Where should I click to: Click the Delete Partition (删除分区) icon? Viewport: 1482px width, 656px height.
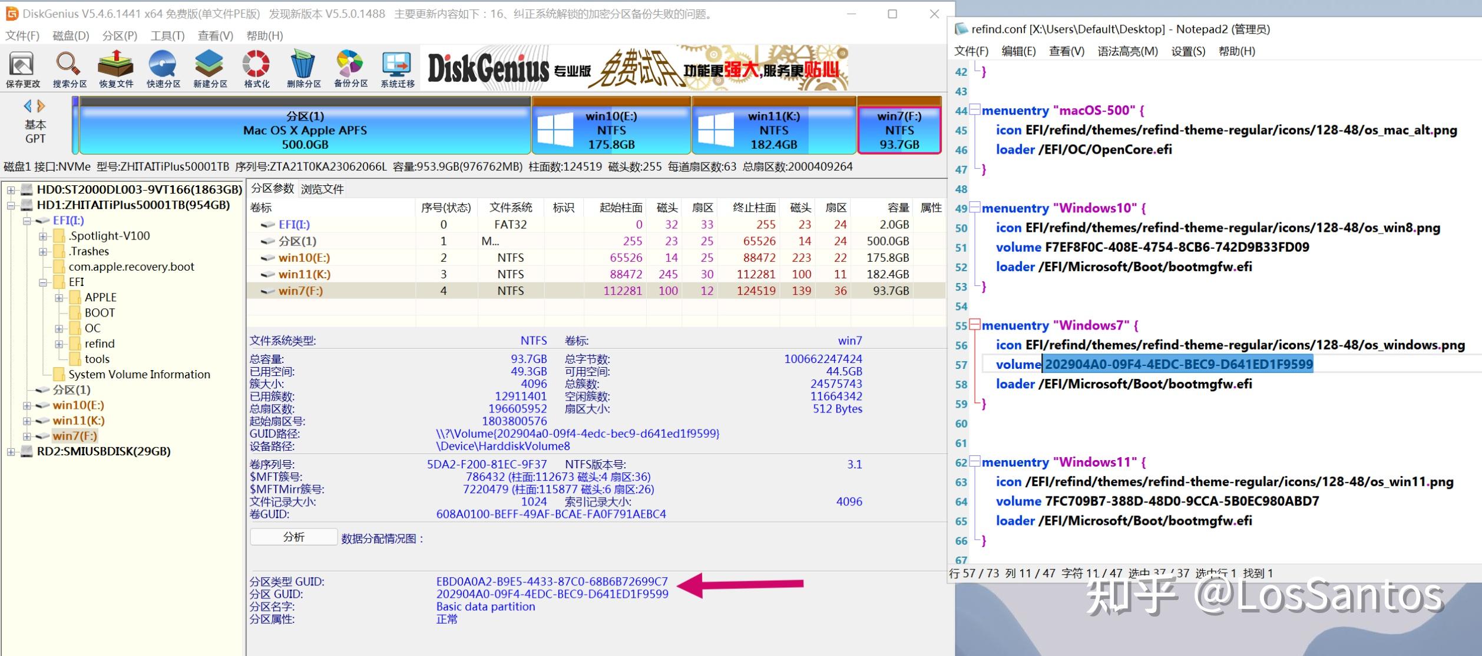click(303, 69)
